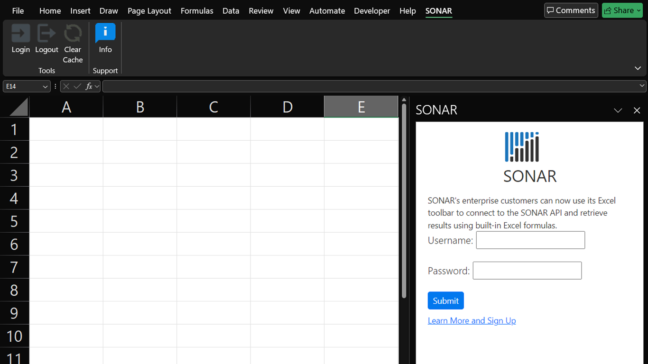Select row 5 header
This screenshot has width=648, height=364.
(14, 221)
